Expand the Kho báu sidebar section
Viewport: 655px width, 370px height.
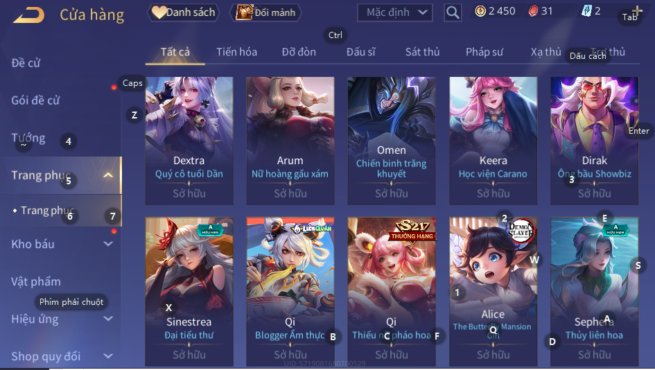click(108, 244)
